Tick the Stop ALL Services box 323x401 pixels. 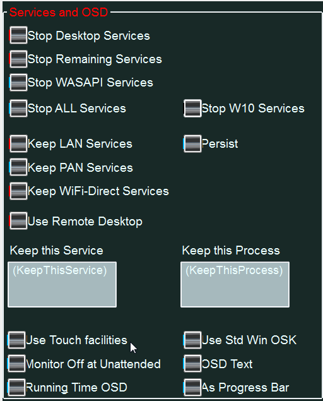tap(18, 109)
